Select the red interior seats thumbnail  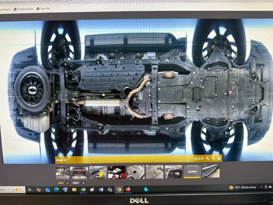coord(117,172)
